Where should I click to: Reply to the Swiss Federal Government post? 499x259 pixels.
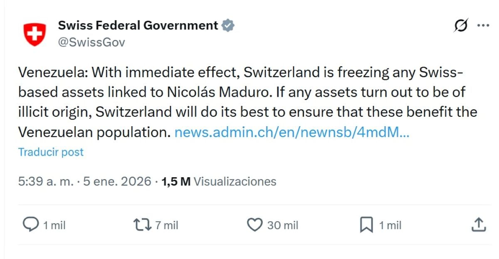point(30,225)
